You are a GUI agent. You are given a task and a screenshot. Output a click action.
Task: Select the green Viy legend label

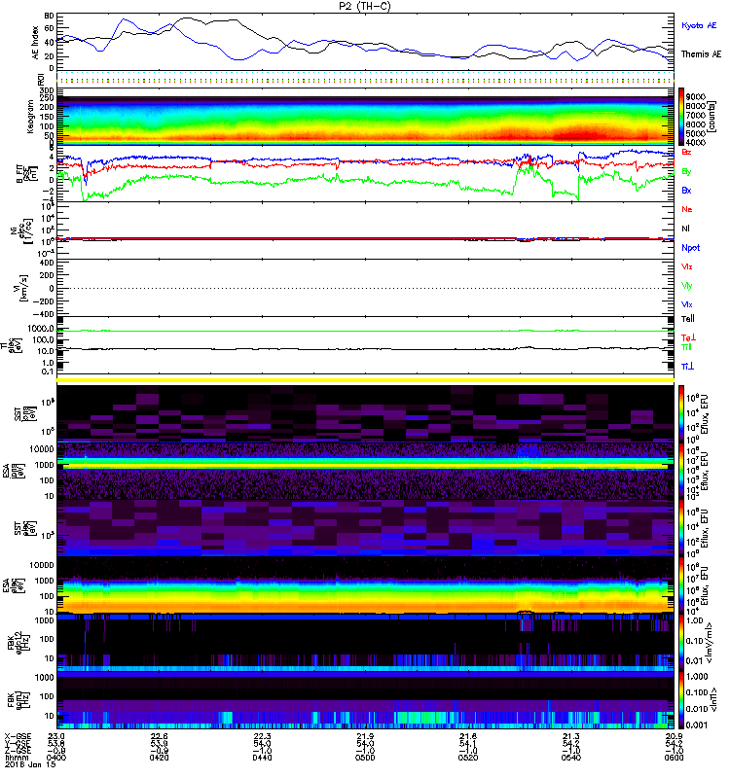tap(686, 286)
